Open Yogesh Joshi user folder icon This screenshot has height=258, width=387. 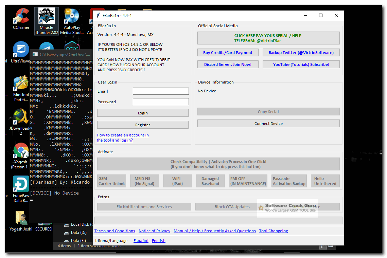point(21,221)
